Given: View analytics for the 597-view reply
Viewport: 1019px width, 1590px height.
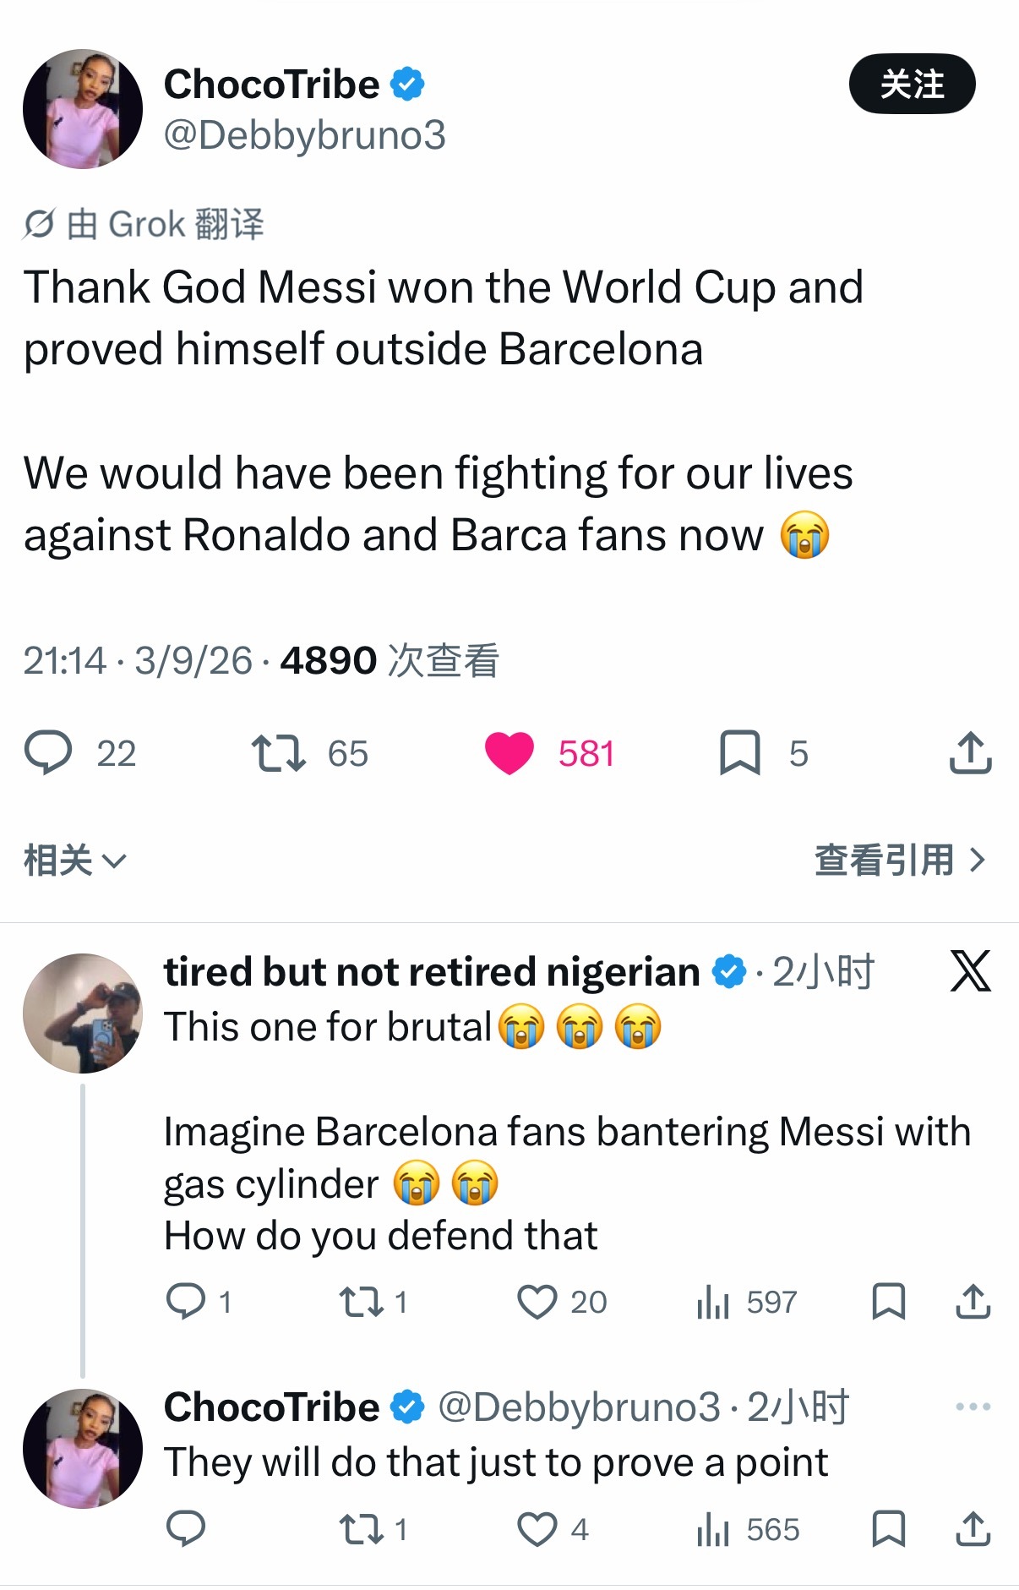Looking at the screenshot, I should 712,1302.
